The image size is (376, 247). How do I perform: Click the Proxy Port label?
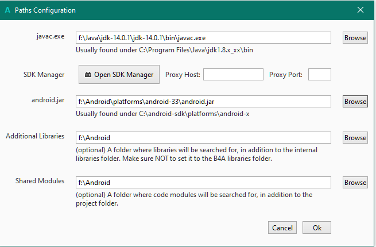click(286, 75)
